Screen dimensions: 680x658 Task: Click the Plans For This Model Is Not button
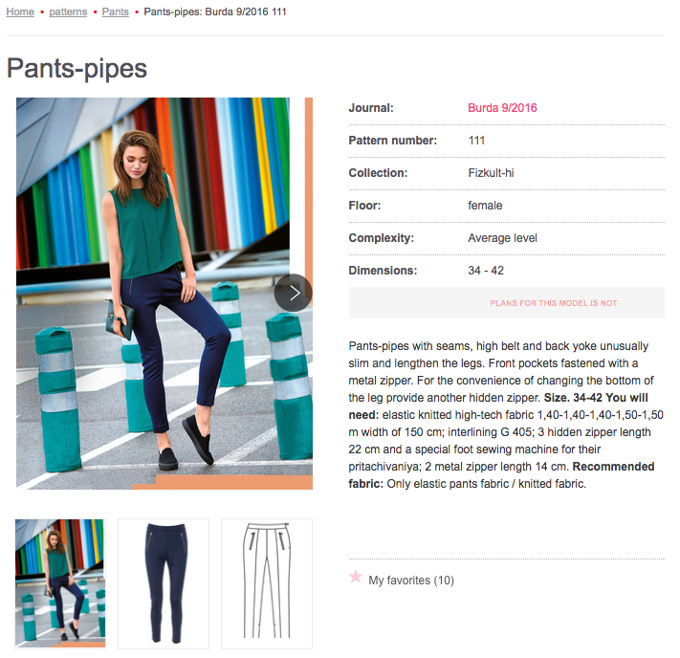[507, 303]
